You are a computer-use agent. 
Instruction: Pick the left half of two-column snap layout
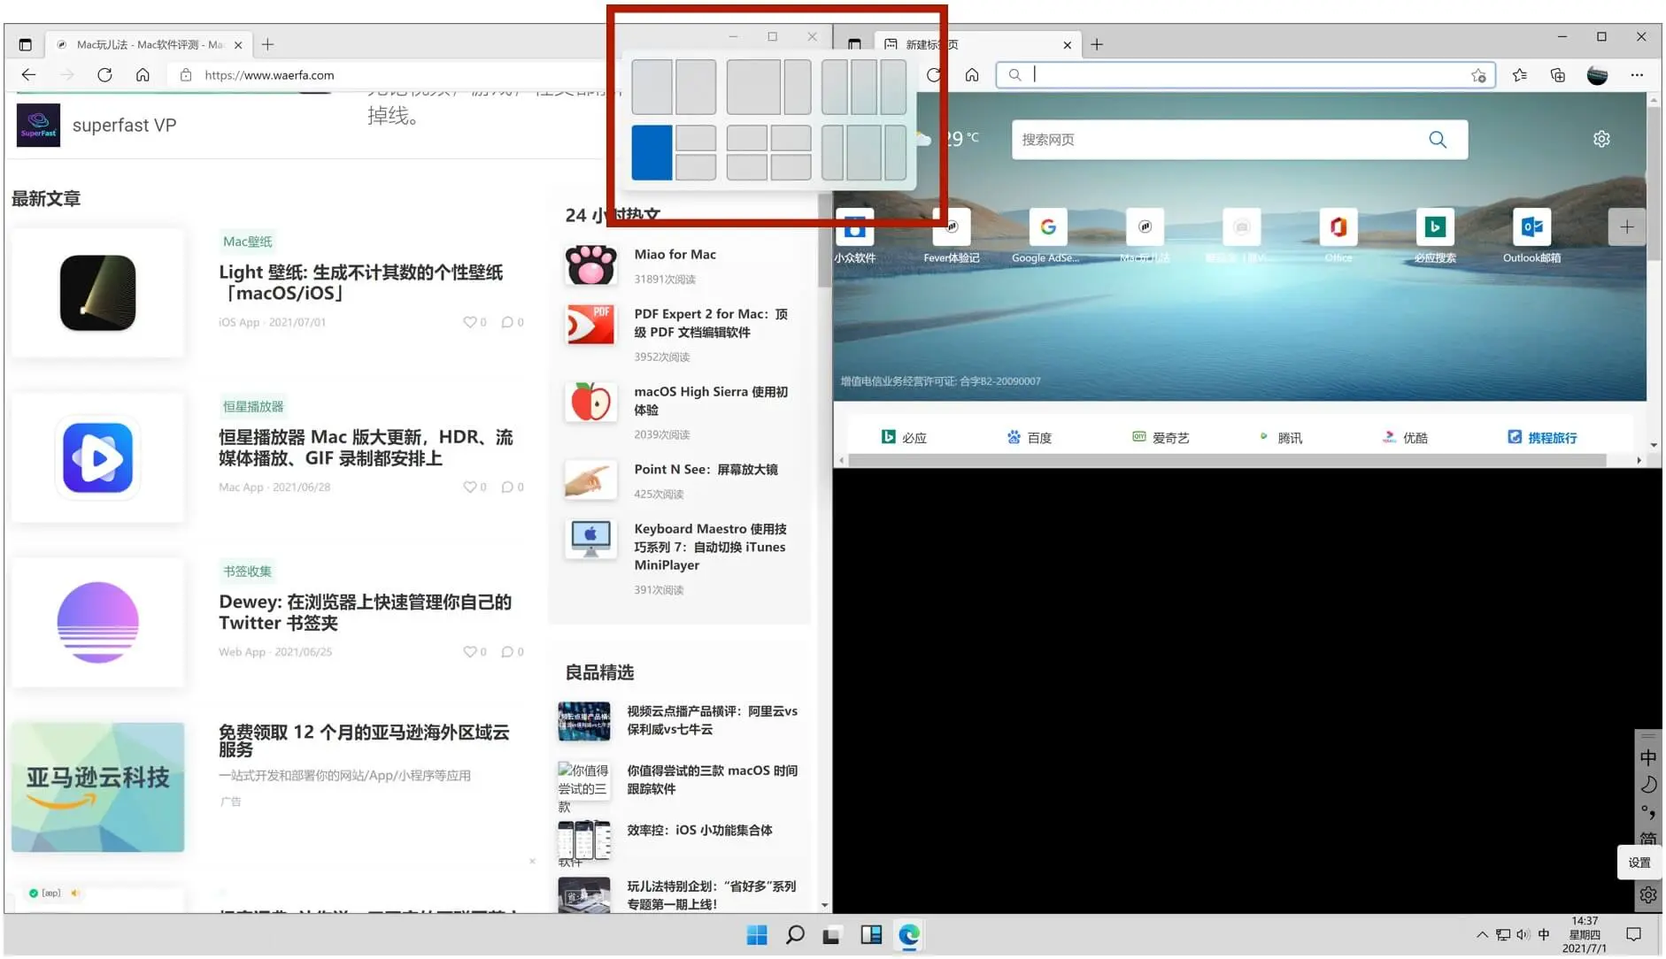coord(652,87)
